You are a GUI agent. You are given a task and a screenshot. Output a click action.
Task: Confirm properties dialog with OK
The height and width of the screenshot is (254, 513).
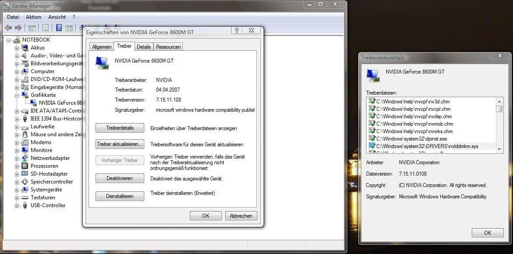coord(206,216)
